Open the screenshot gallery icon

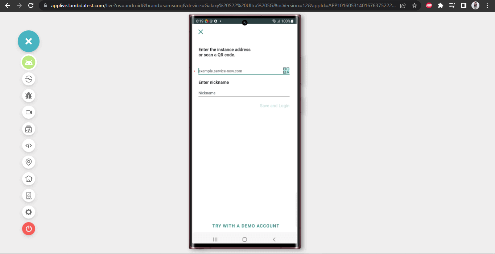pyautogui.click(x=29, y=129)
